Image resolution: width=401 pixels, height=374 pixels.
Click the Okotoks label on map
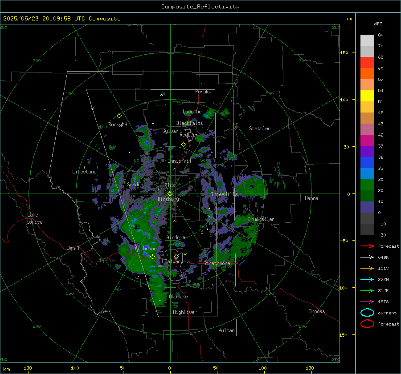click(178, 297)
